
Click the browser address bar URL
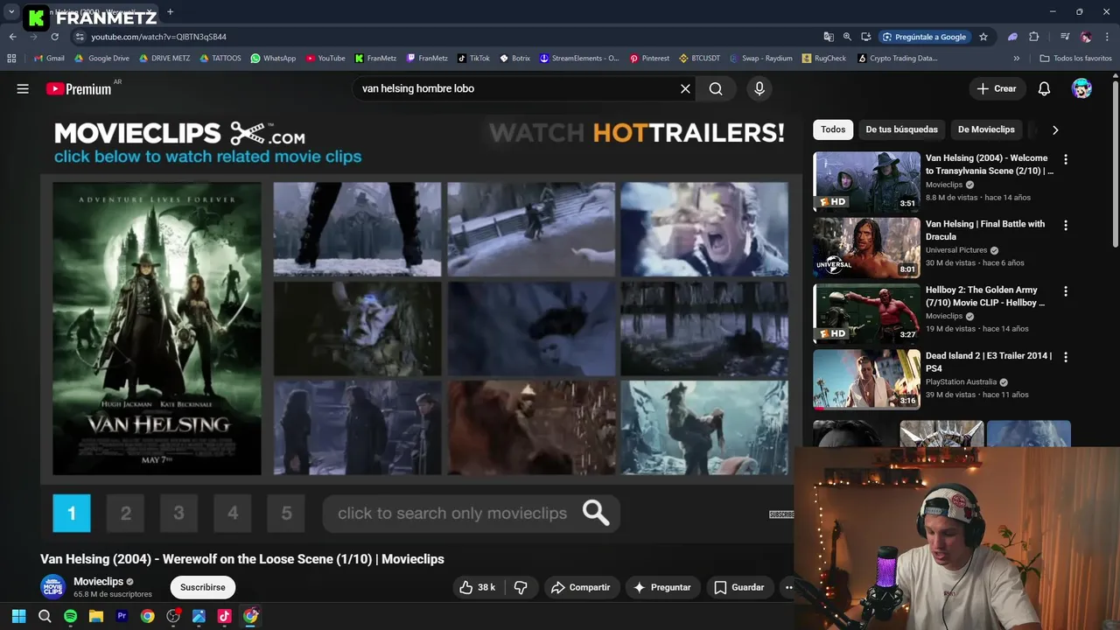point(158,37)
